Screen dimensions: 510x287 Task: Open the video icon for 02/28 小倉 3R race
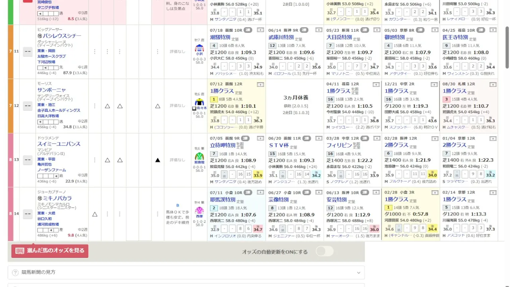(435, 193)
